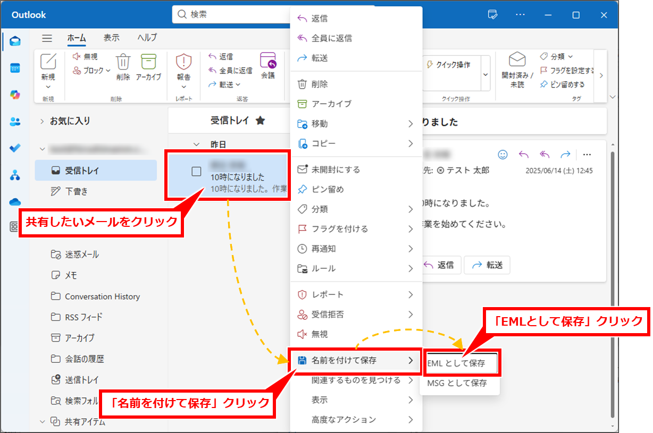Image resolution: width=653 pixels, height=433 pixels.
Task: Collapse the ribbon with down chevron
Action: pyautogui.click(x=612, y=97)
